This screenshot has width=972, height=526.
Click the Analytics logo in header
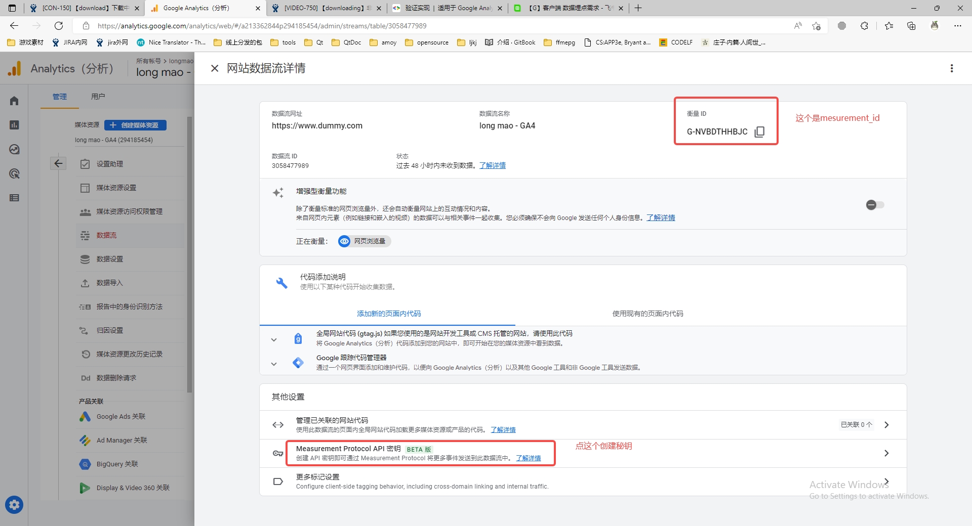15,68
